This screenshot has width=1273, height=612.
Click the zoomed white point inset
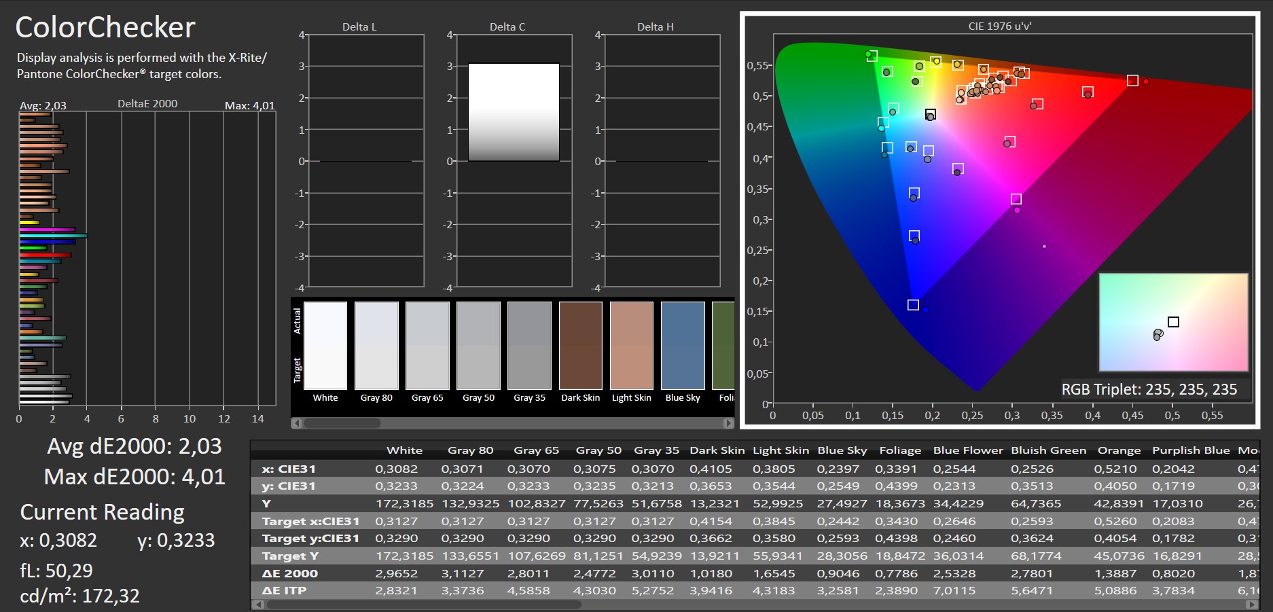(x=1173, y=322)
